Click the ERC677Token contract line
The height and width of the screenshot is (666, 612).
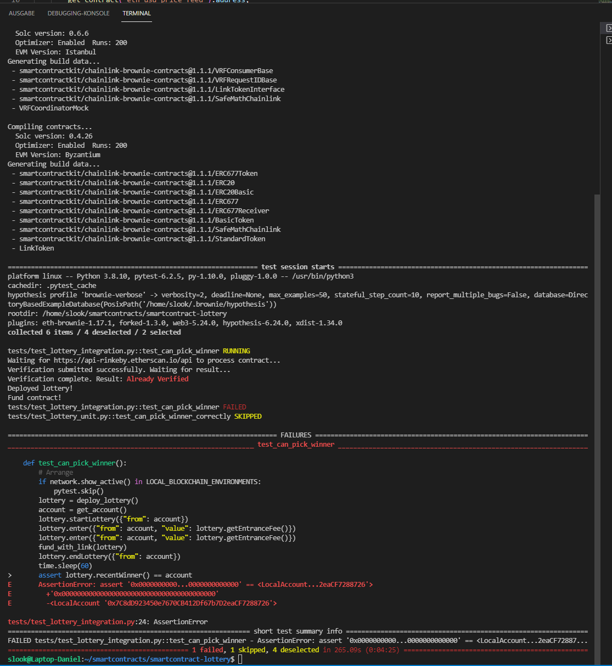point(134,174)
